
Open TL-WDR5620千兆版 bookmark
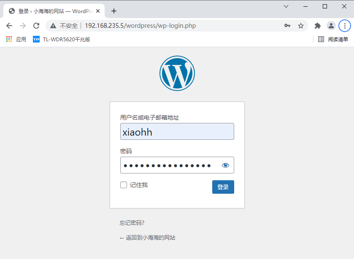(x=62, y=39)
